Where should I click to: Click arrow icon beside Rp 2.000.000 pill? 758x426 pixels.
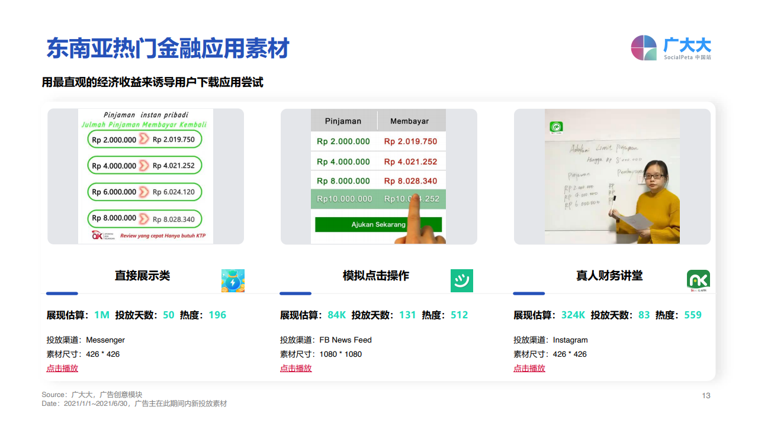(x=144, y=140)
